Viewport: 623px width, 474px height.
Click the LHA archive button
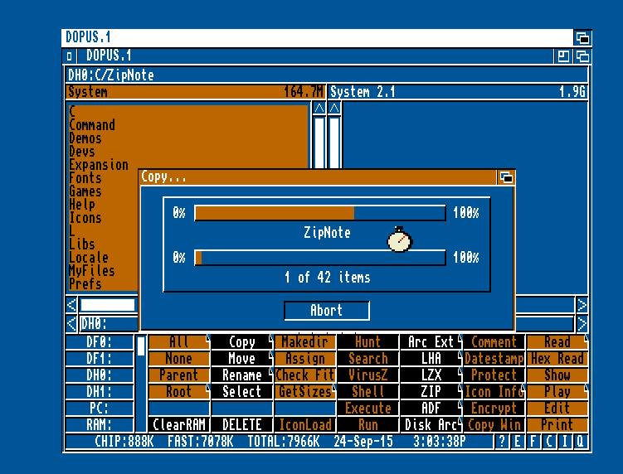[x=431, y=359]
